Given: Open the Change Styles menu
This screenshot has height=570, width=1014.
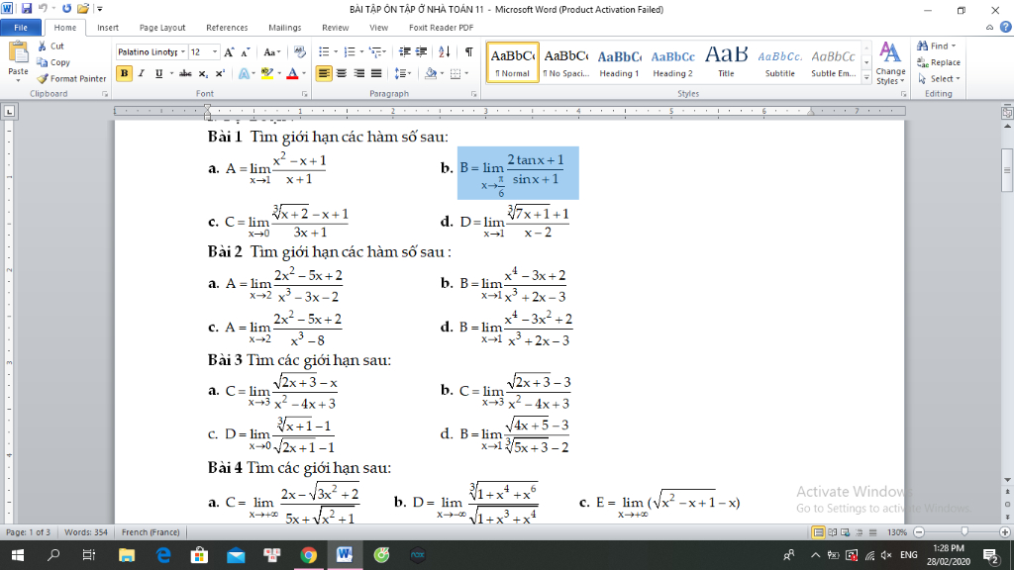Looking at the screenshot, I should [x=890, y=62].
